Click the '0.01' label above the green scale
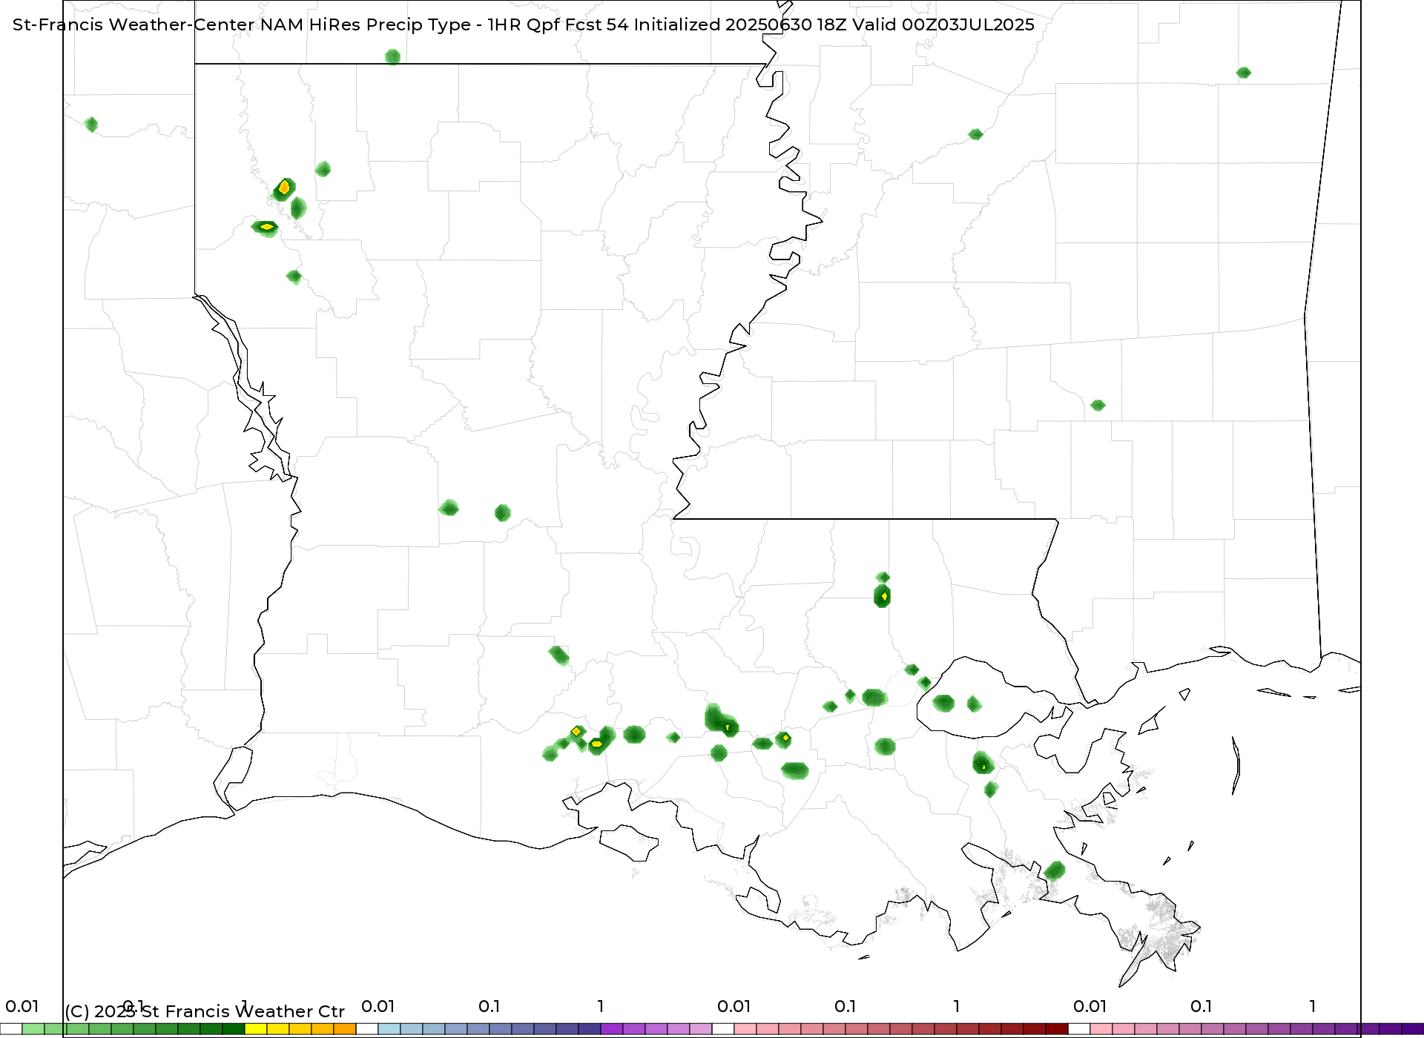The width and height of the screenshot is (1424, 1038). coord(22,1006)
